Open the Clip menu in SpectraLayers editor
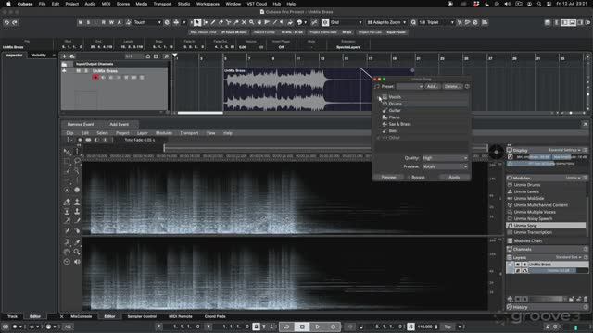This screenshot has height=333, width=593. coord(70,133)
